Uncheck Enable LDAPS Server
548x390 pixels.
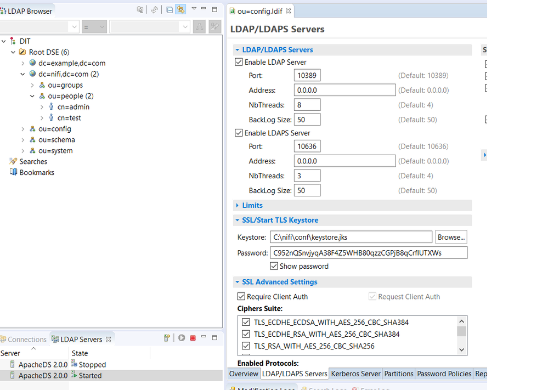click(239, 132)
